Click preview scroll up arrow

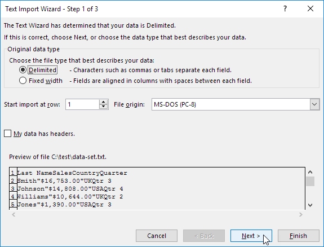coord(310,172)
